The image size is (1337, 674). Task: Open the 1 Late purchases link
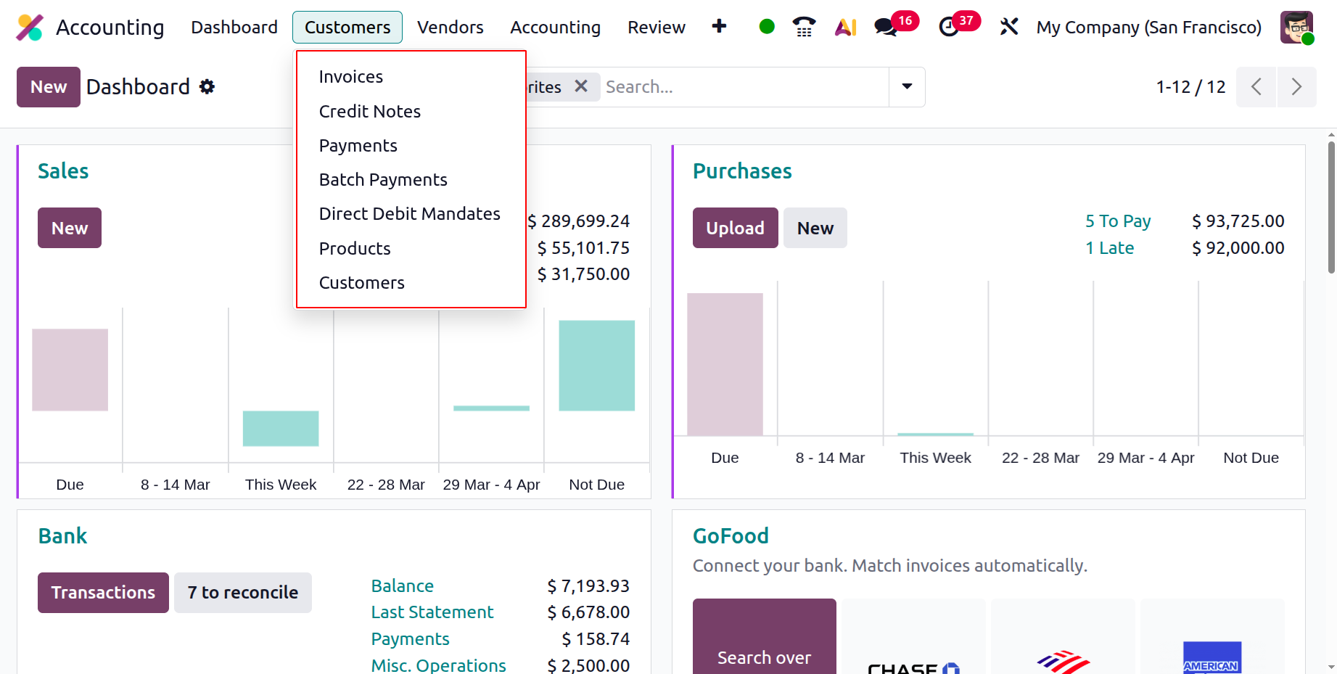click(x=1109, y=248)
